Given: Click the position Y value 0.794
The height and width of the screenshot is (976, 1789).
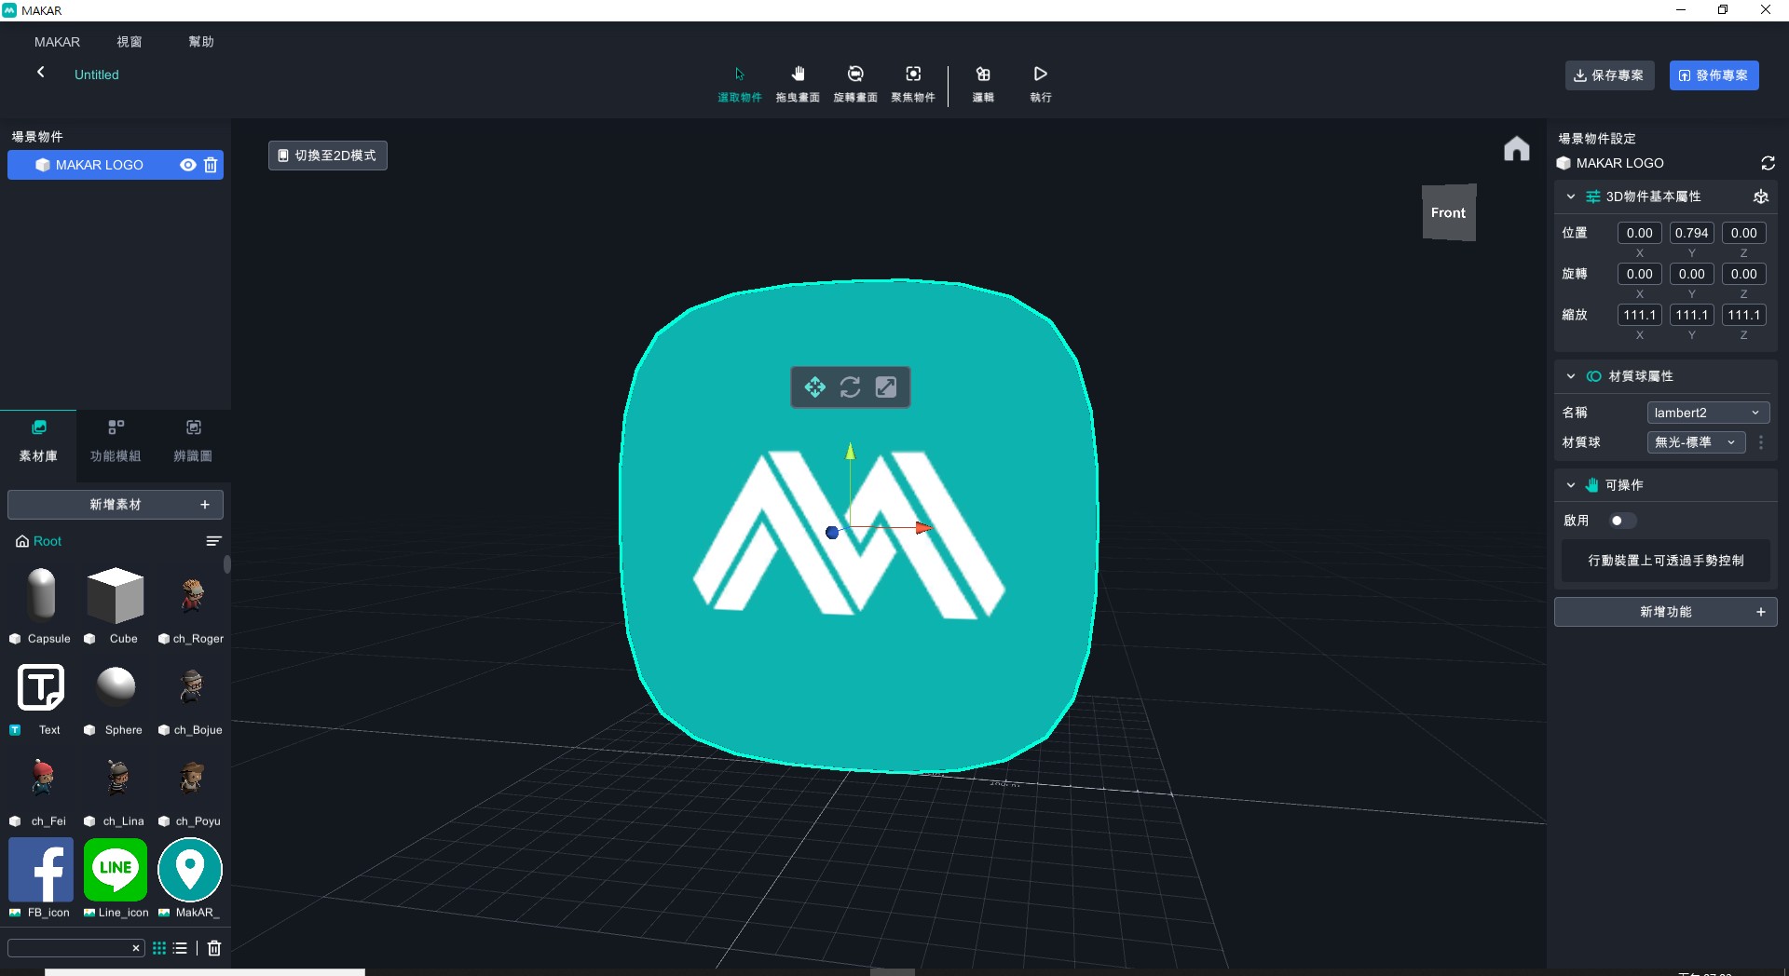Looking at the screenshot, I should coord(1691,233).
